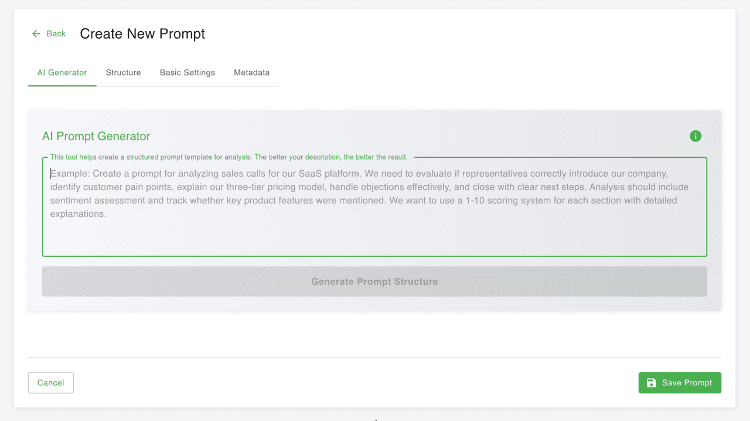This screenshot has width=750, height=421.
Task: Click the underlined AI Generator tab indicator
Action: pyautogui.click(x=62, y=85)
